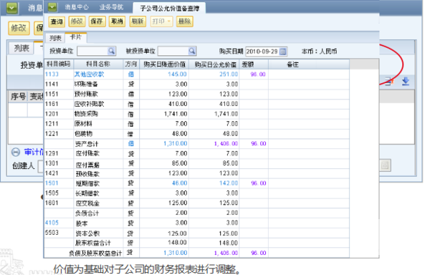Open the 列表 tab in back window
Screen dimensions: 430x275
tap(21, 48)
